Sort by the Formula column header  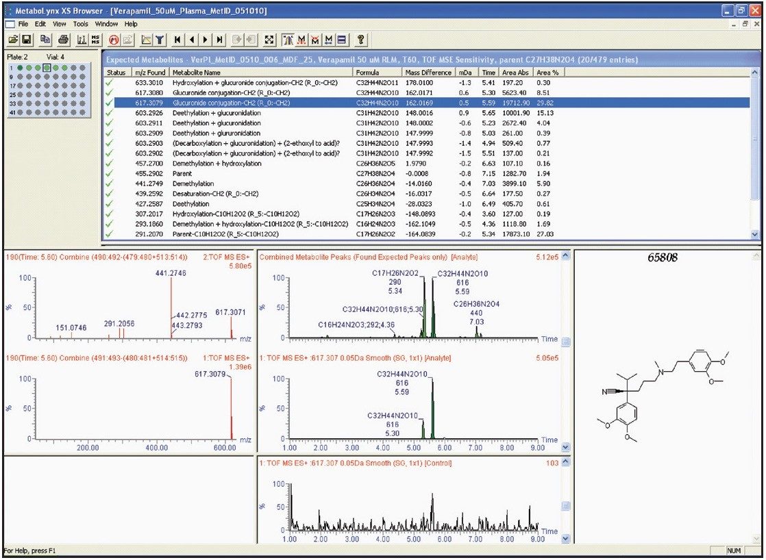coord(378,73)
